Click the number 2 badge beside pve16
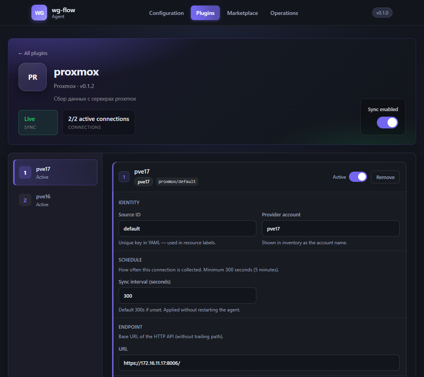 click(25, 200)
